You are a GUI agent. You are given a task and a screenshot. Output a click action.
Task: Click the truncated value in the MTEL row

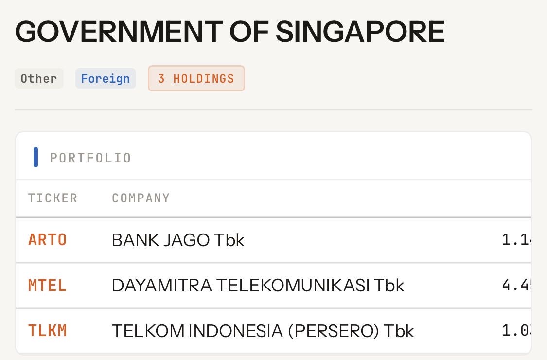pyautogui.click(x=515, y=285)
